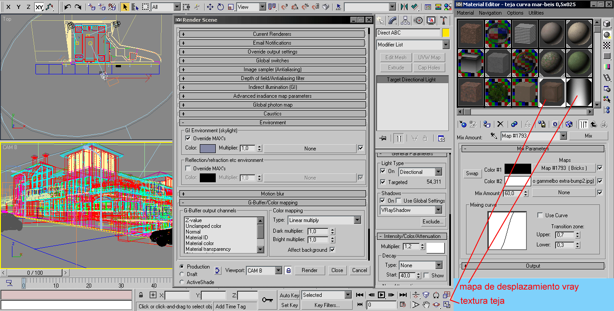Open the Display command panel tab

pos(431,20)
